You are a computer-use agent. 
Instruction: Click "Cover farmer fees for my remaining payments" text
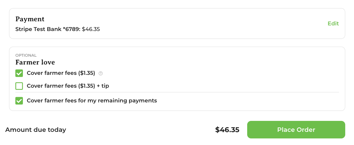click(x=92, y=101)
